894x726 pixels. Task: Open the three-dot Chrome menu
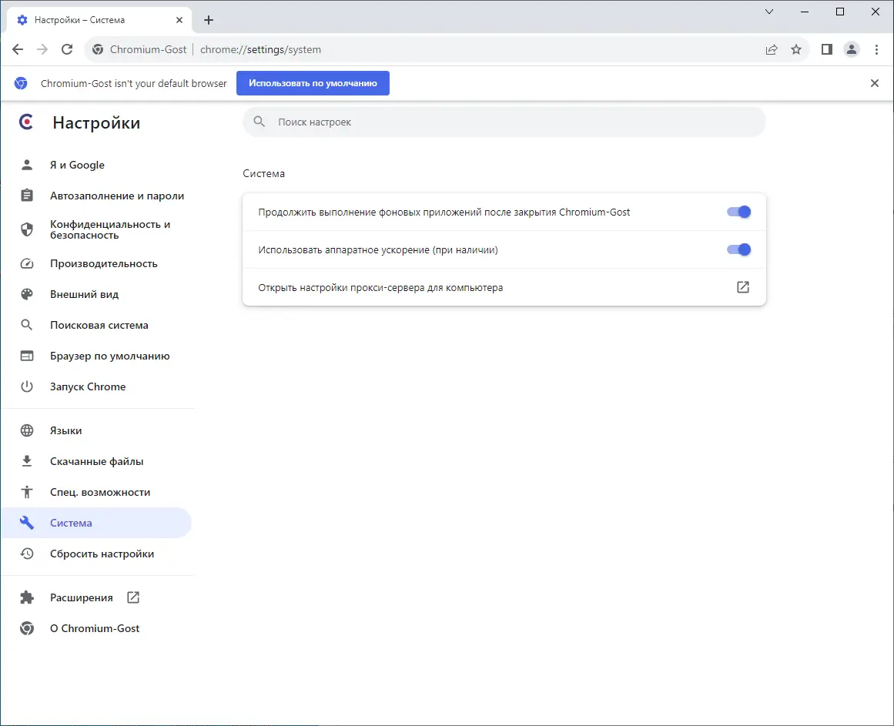(x=877, y=49)
